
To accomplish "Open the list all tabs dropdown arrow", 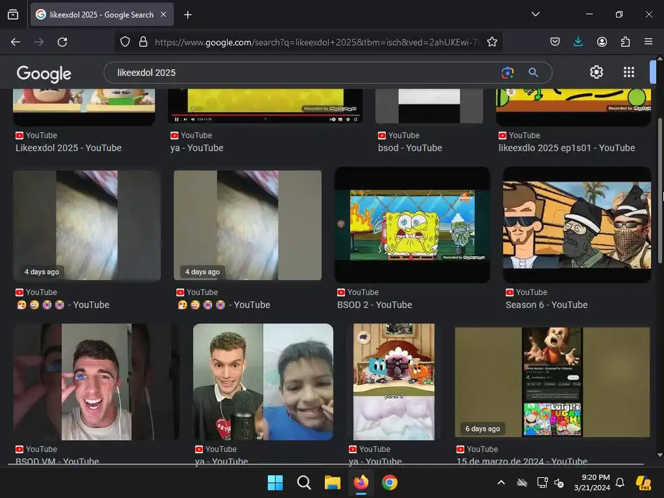I will [535, 14].
